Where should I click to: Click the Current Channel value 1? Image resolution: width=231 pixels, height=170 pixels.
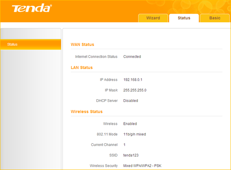pos(124,145)
